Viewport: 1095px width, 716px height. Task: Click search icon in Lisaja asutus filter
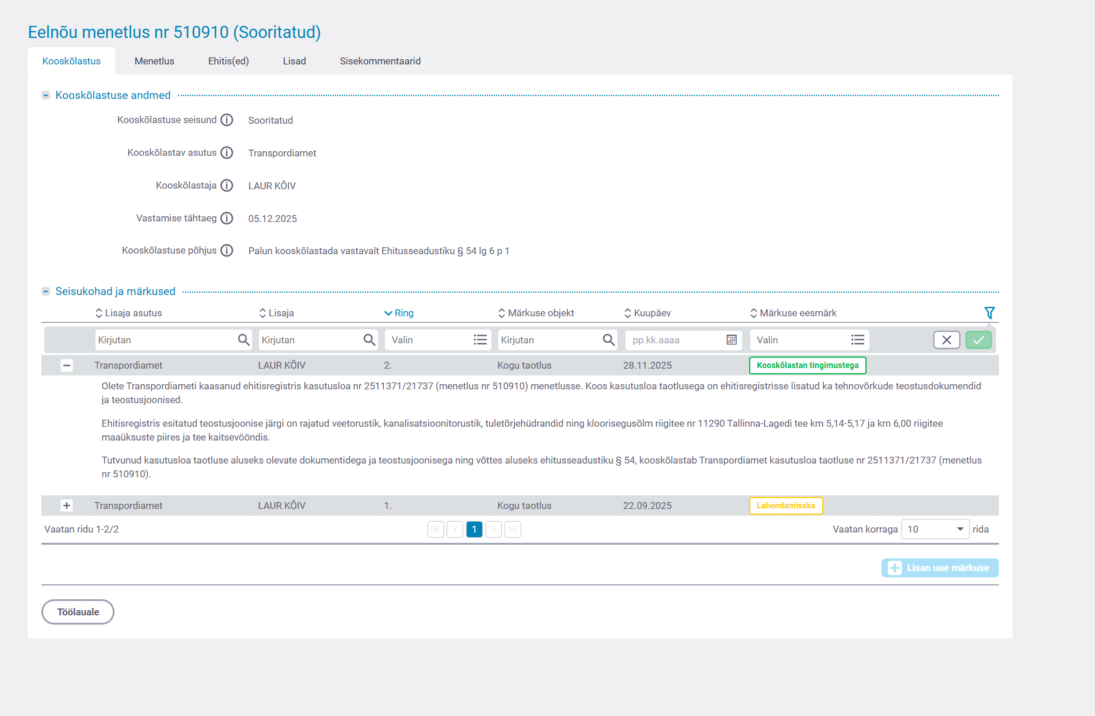[243, 340]
